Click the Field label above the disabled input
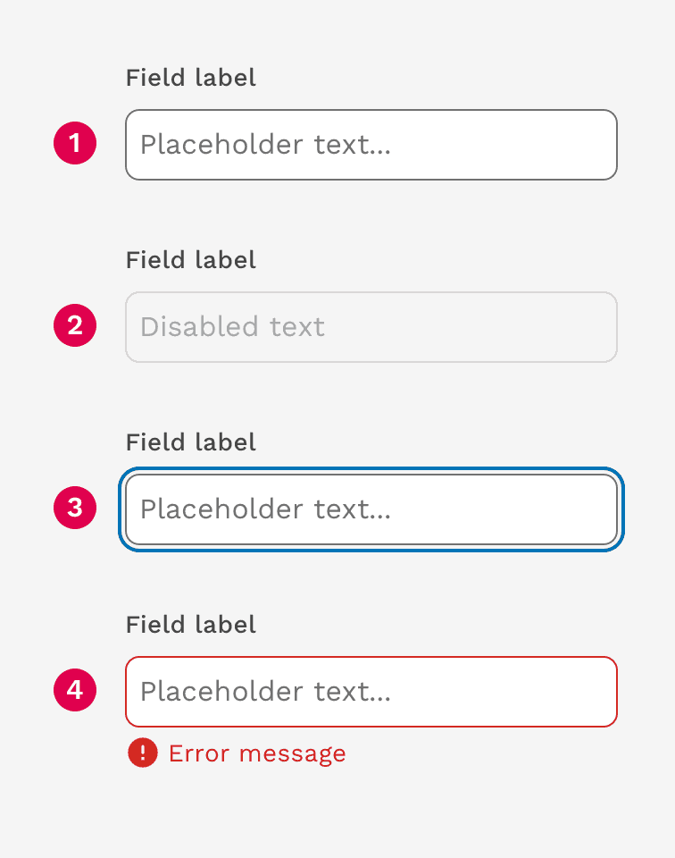Viewport: 675px width, 858px height. [190, 260]
